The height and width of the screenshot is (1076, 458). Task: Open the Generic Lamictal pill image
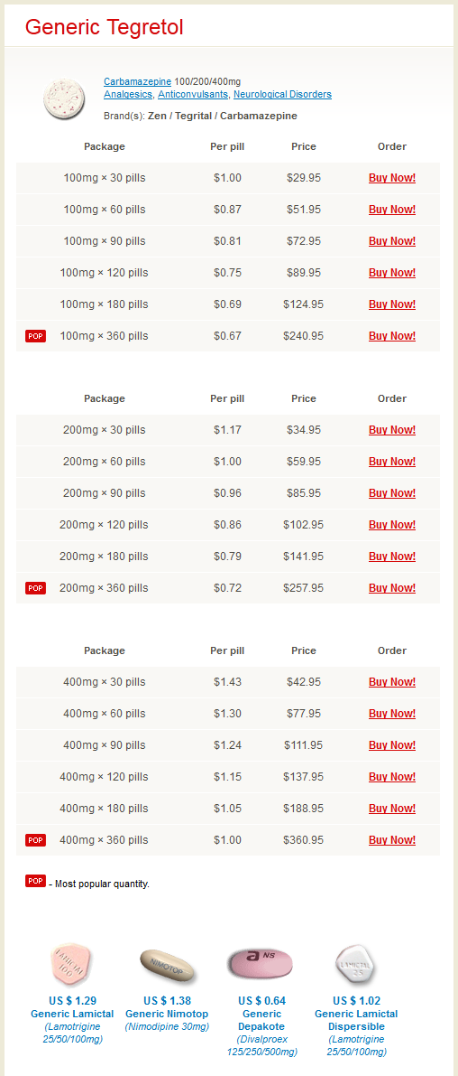[71, 966]
